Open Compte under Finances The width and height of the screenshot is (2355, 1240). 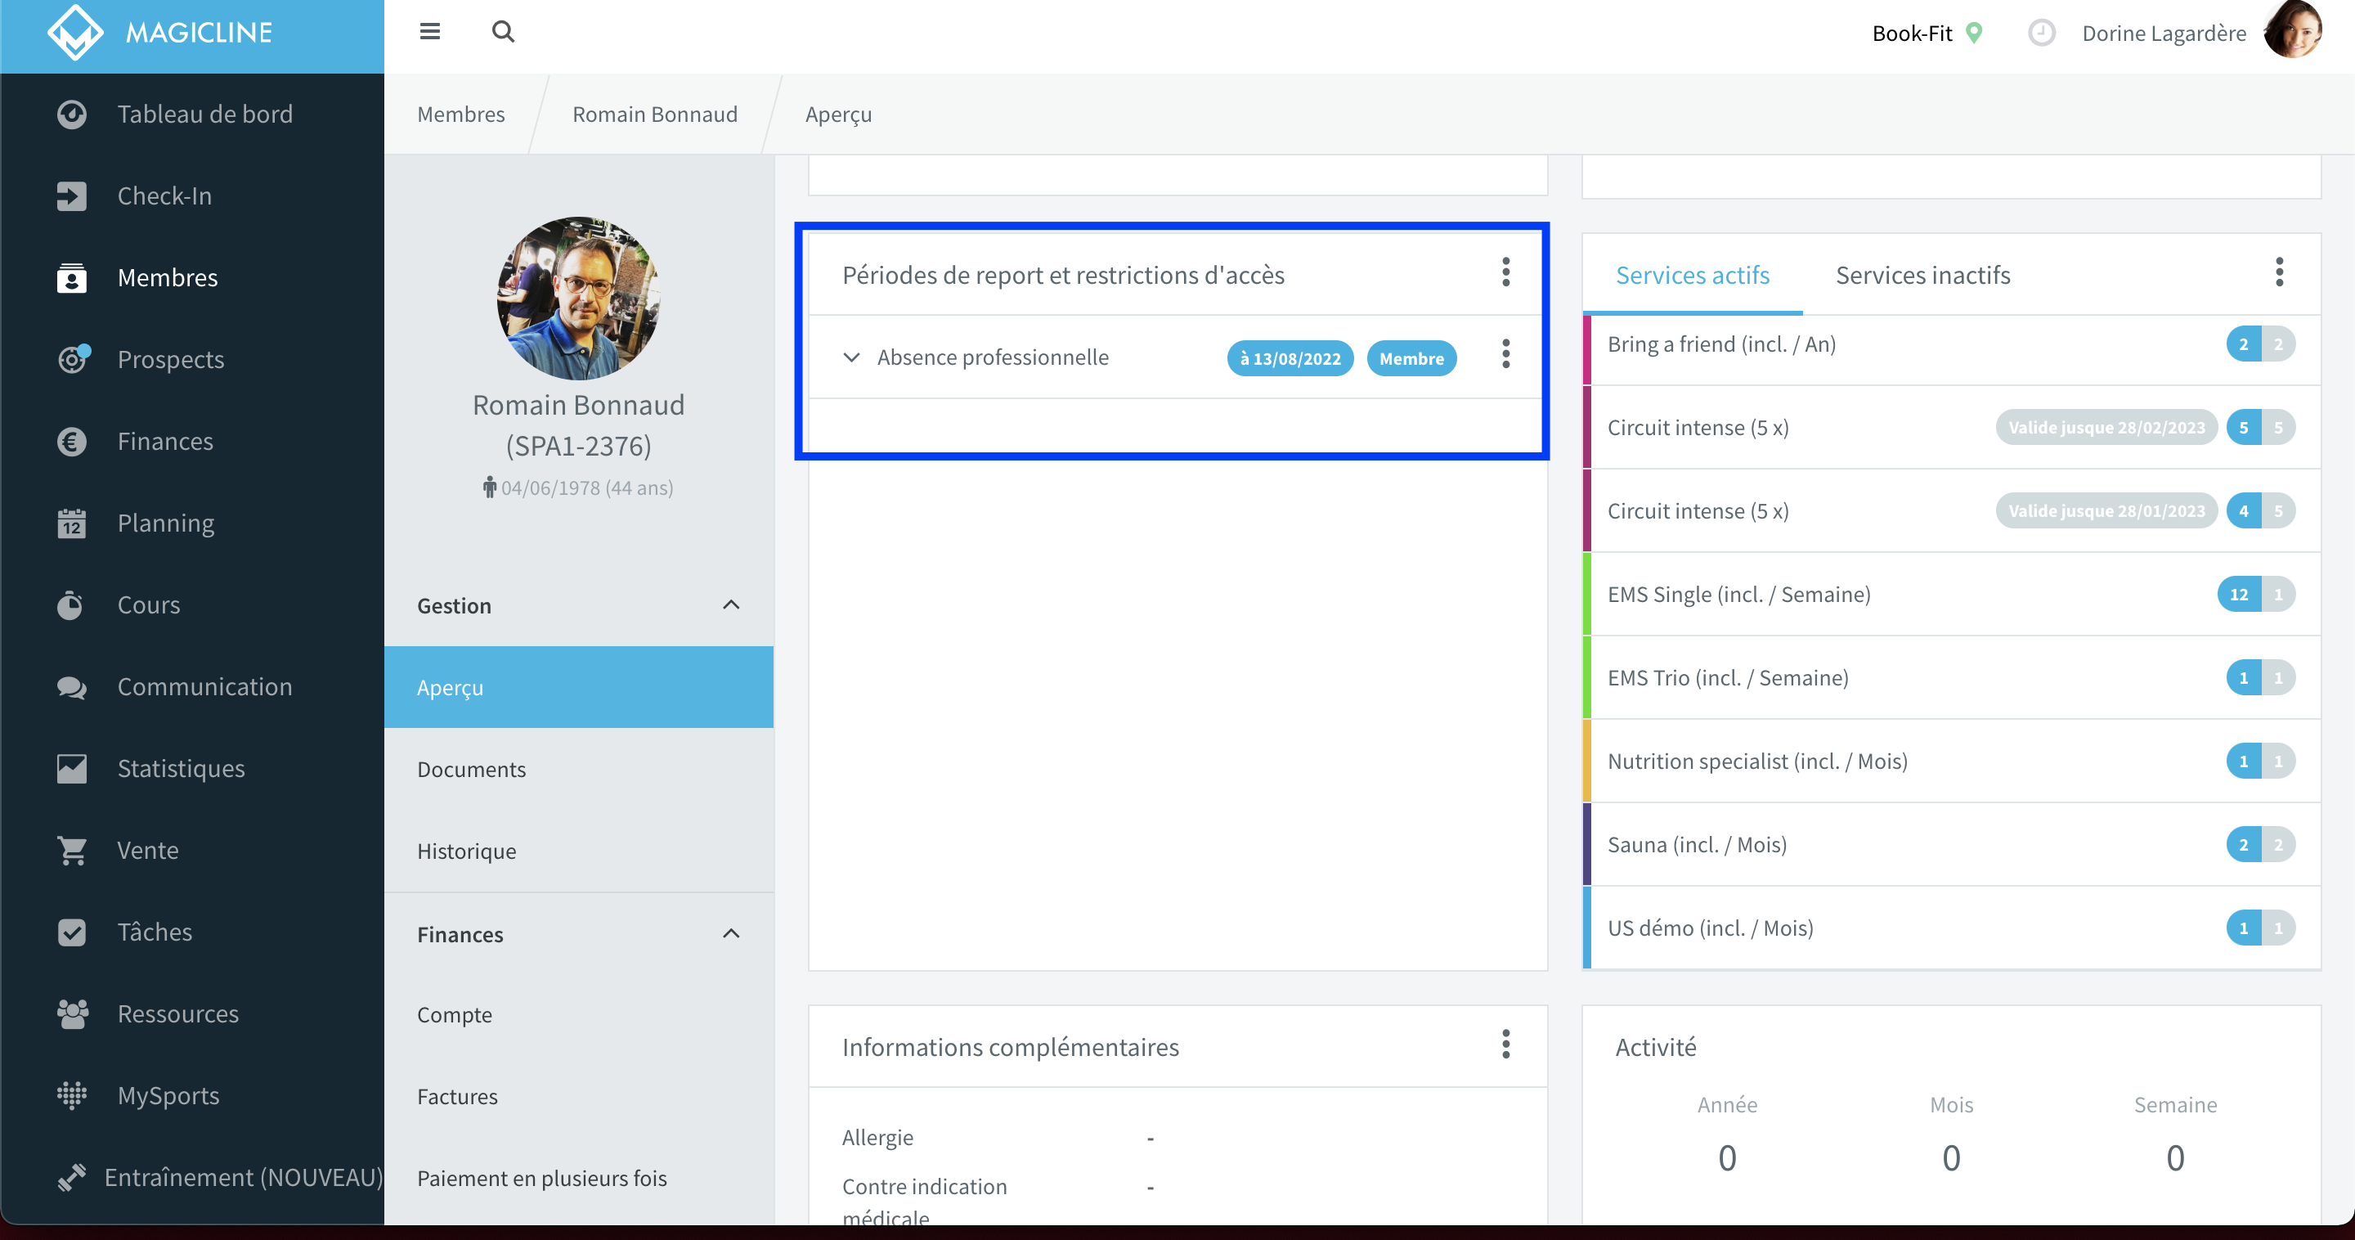click(x=579, y=1015)
